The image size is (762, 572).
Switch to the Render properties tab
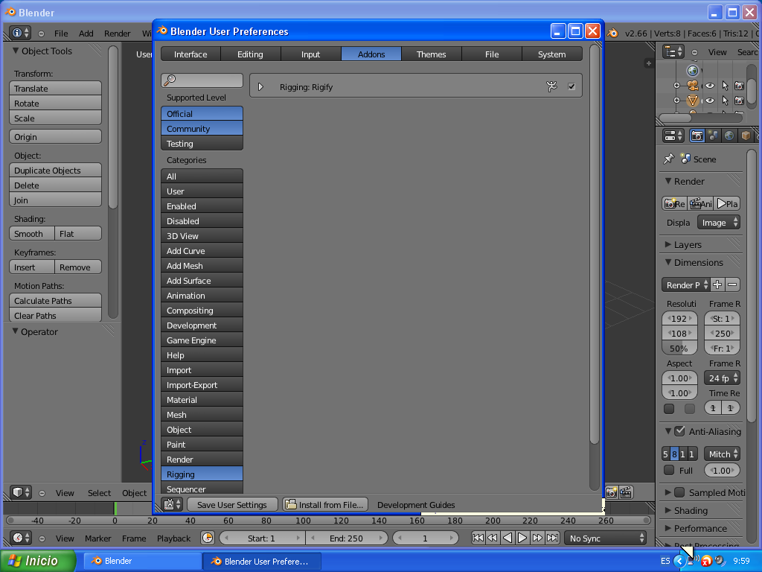point(697,136)
